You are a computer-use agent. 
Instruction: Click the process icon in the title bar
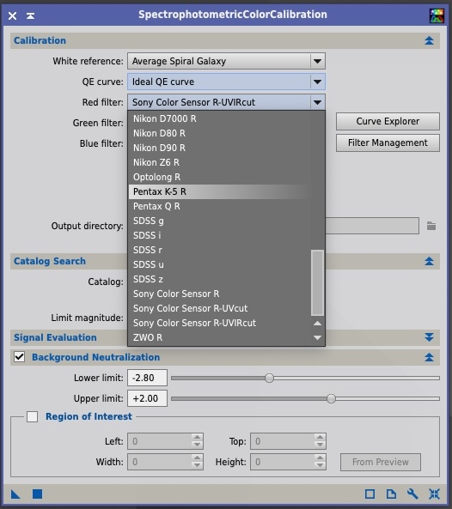coord(437,15)
